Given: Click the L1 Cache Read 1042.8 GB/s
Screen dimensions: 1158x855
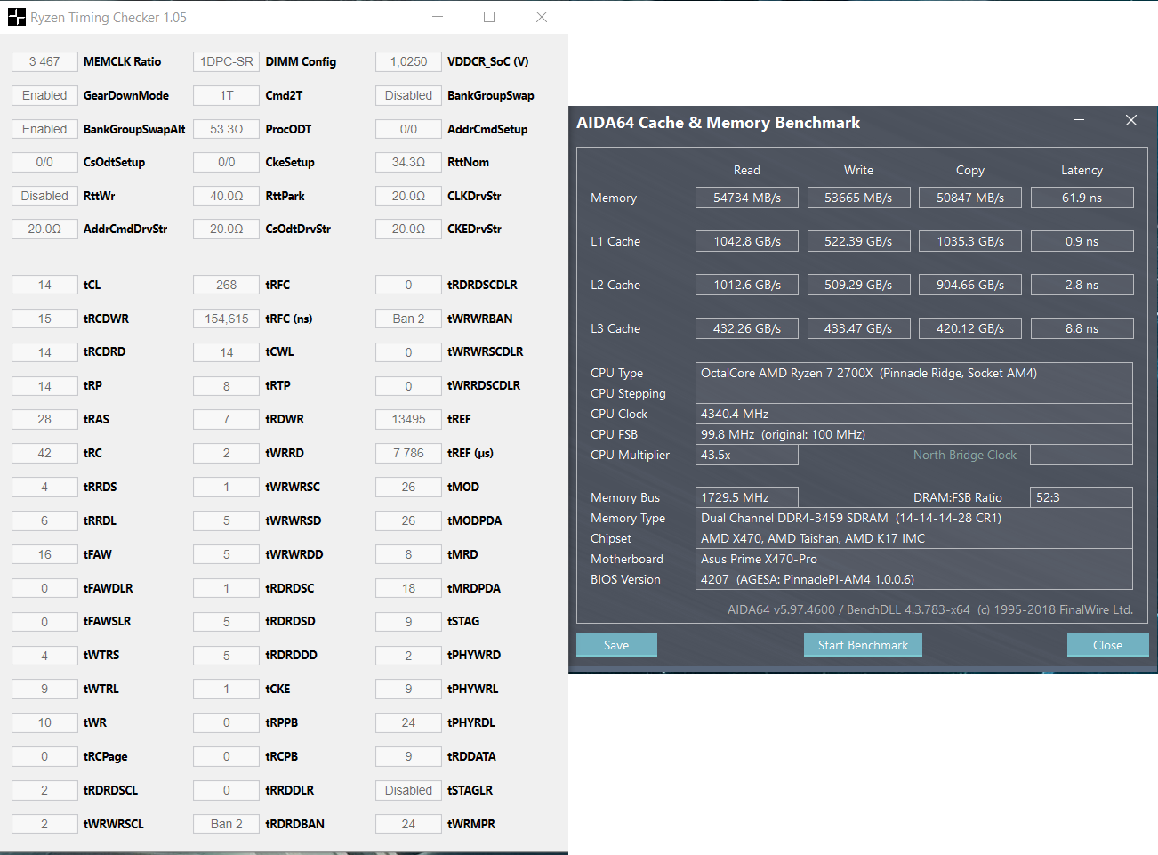Looking at the screenshot, I should click(747, 241).
